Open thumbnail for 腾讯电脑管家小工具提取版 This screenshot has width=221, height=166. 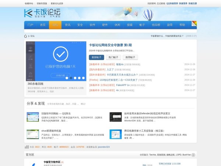click(x=115, y=134)
